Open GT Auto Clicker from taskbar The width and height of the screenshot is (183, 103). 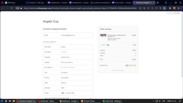click(91, 101)
